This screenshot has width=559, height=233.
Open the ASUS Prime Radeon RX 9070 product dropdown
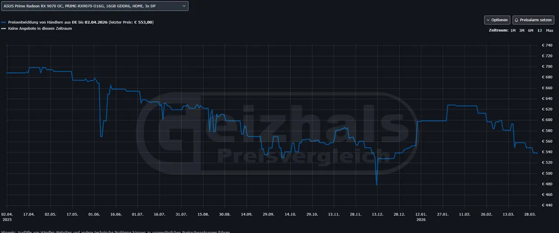[94, 6]
